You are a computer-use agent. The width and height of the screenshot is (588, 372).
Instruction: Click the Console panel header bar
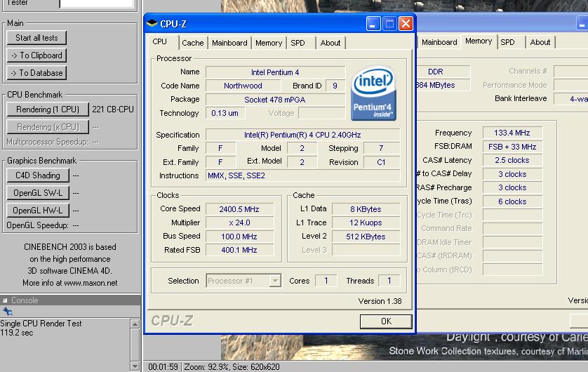click(70, 300)
